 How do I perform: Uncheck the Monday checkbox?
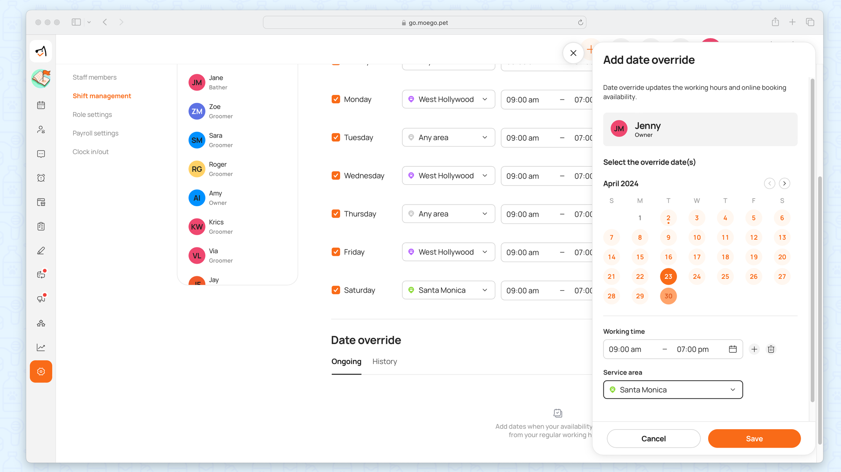(336, 100)
